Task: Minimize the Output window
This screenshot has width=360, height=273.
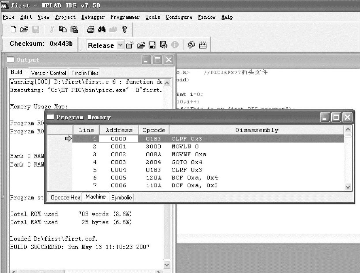Action: point(147,60)
